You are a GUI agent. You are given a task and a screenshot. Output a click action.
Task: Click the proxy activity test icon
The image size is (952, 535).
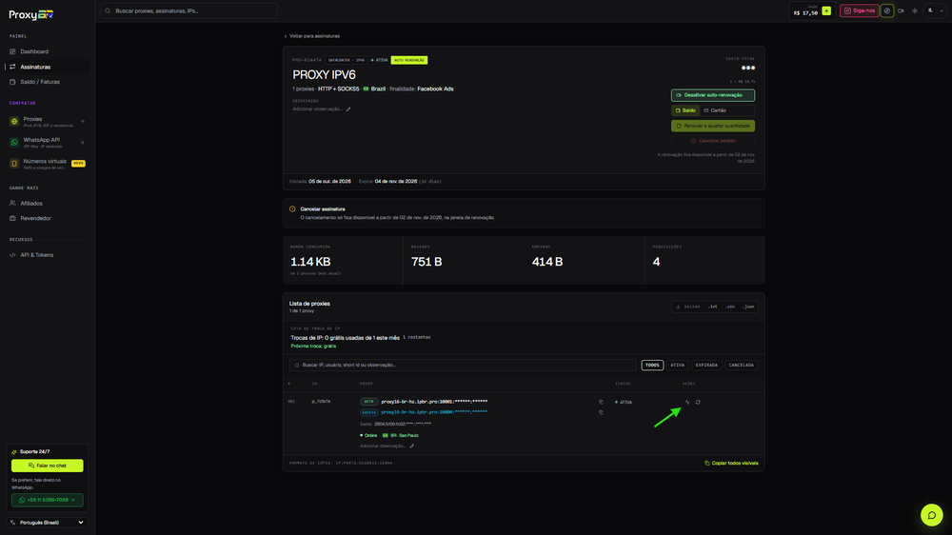pos(687,402)
